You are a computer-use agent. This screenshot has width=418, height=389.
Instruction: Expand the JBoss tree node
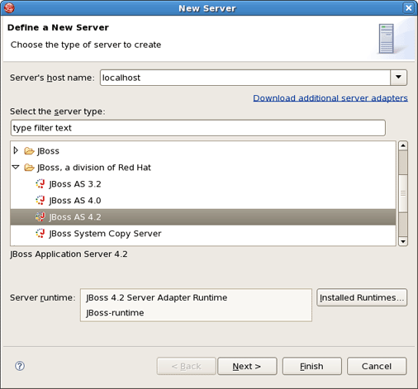point(16,150)
